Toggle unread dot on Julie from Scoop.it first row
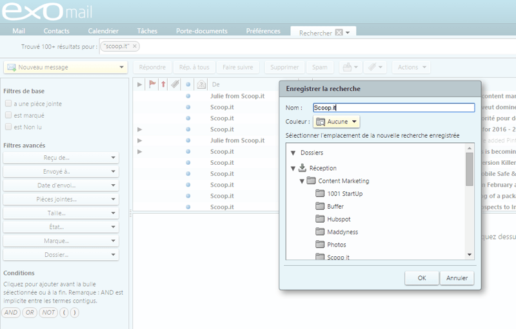This screenshot has width=516, height=329. [x=188, y=96]
